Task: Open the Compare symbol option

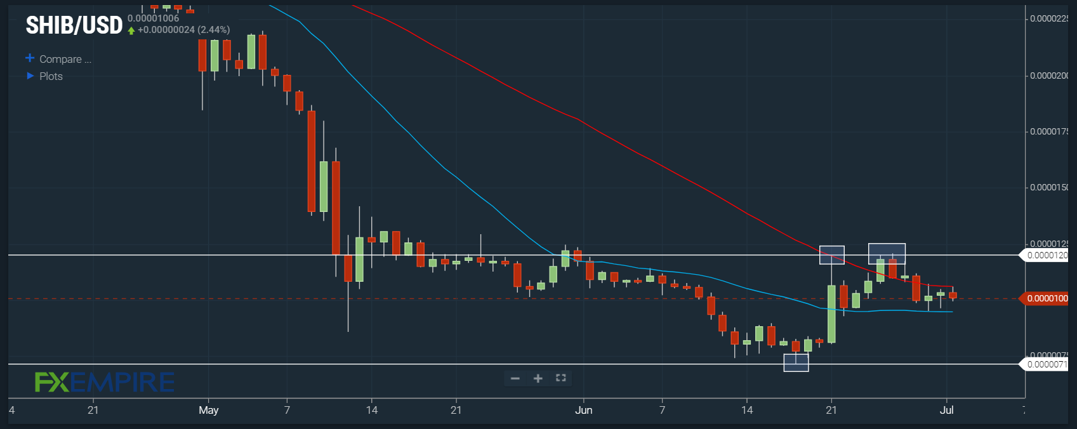Action: coord(65,59)
